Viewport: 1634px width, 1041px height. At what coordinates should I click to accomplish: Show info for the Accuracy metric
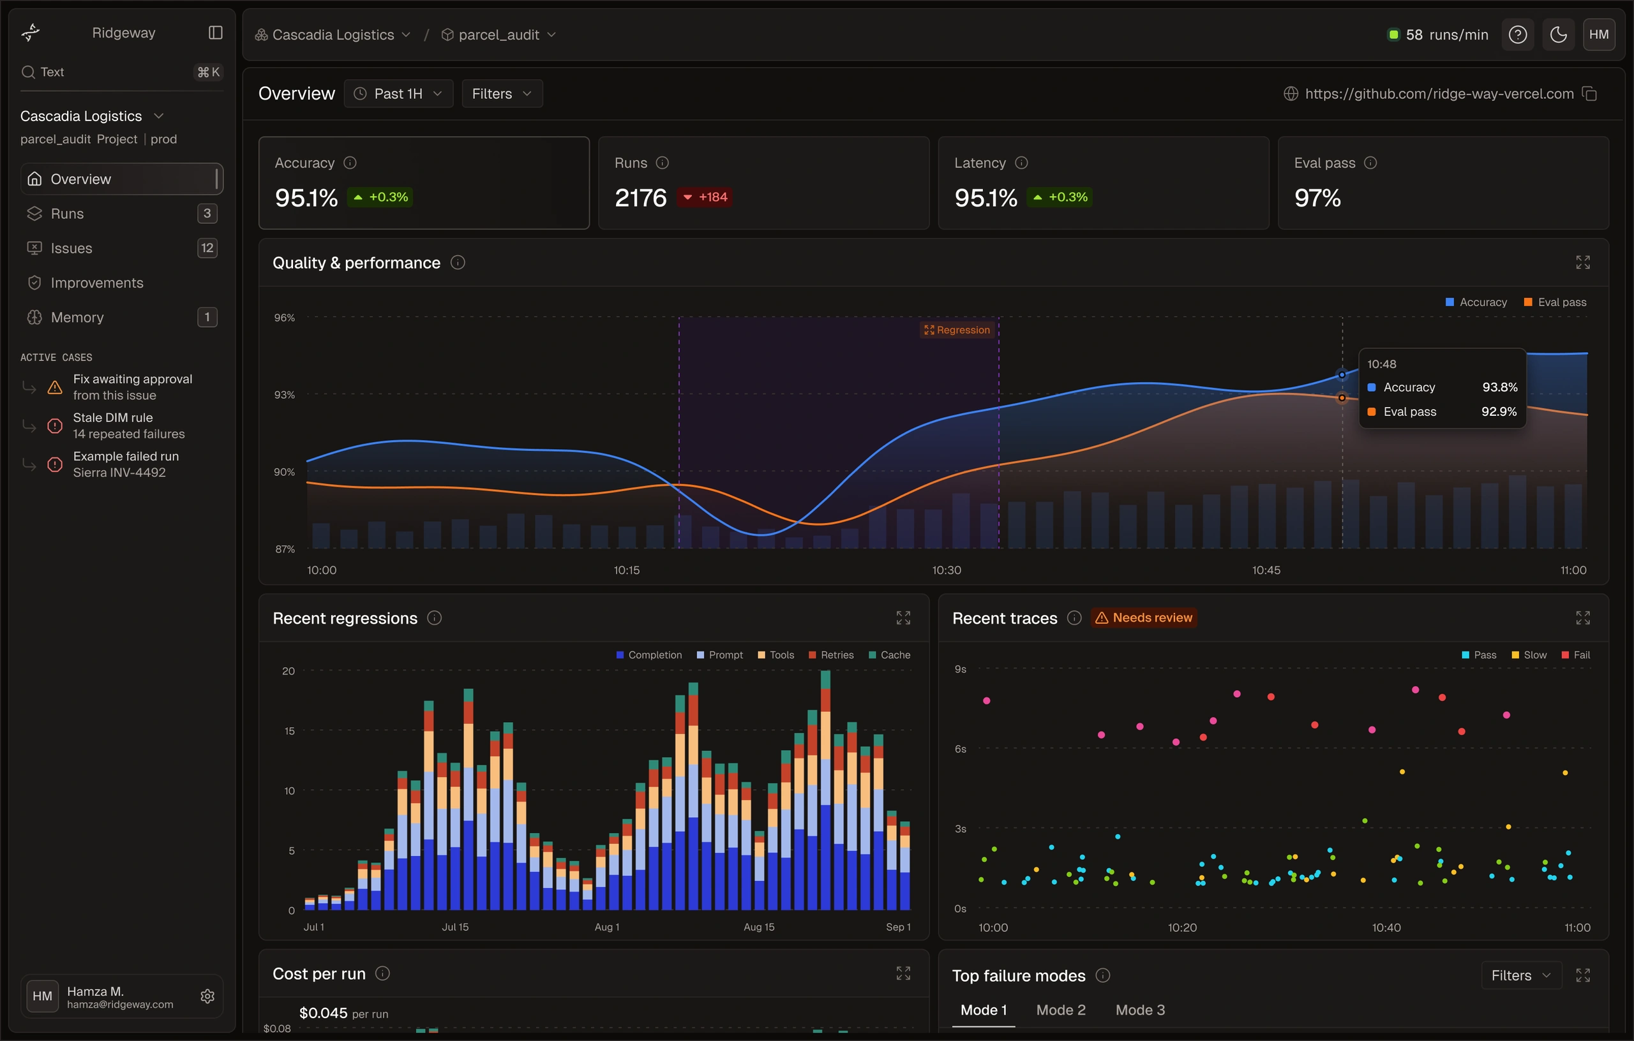coord(350,163)
